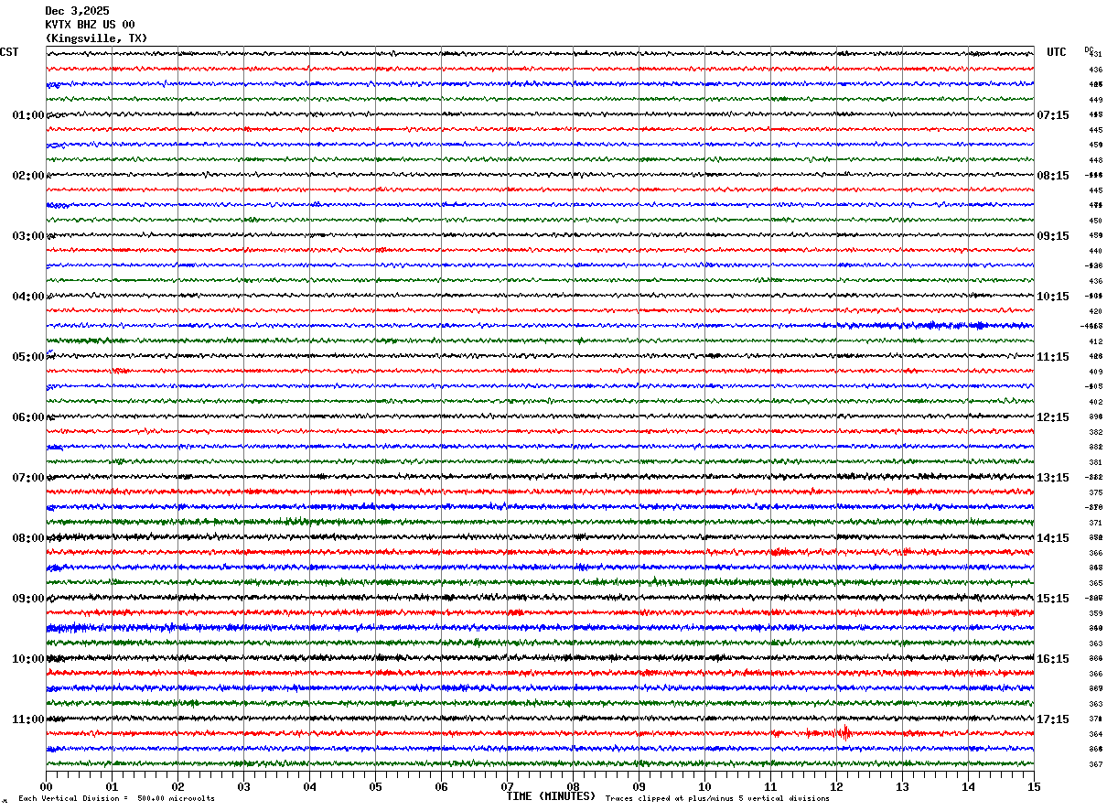Select the 11:00 CST row label

28,719
